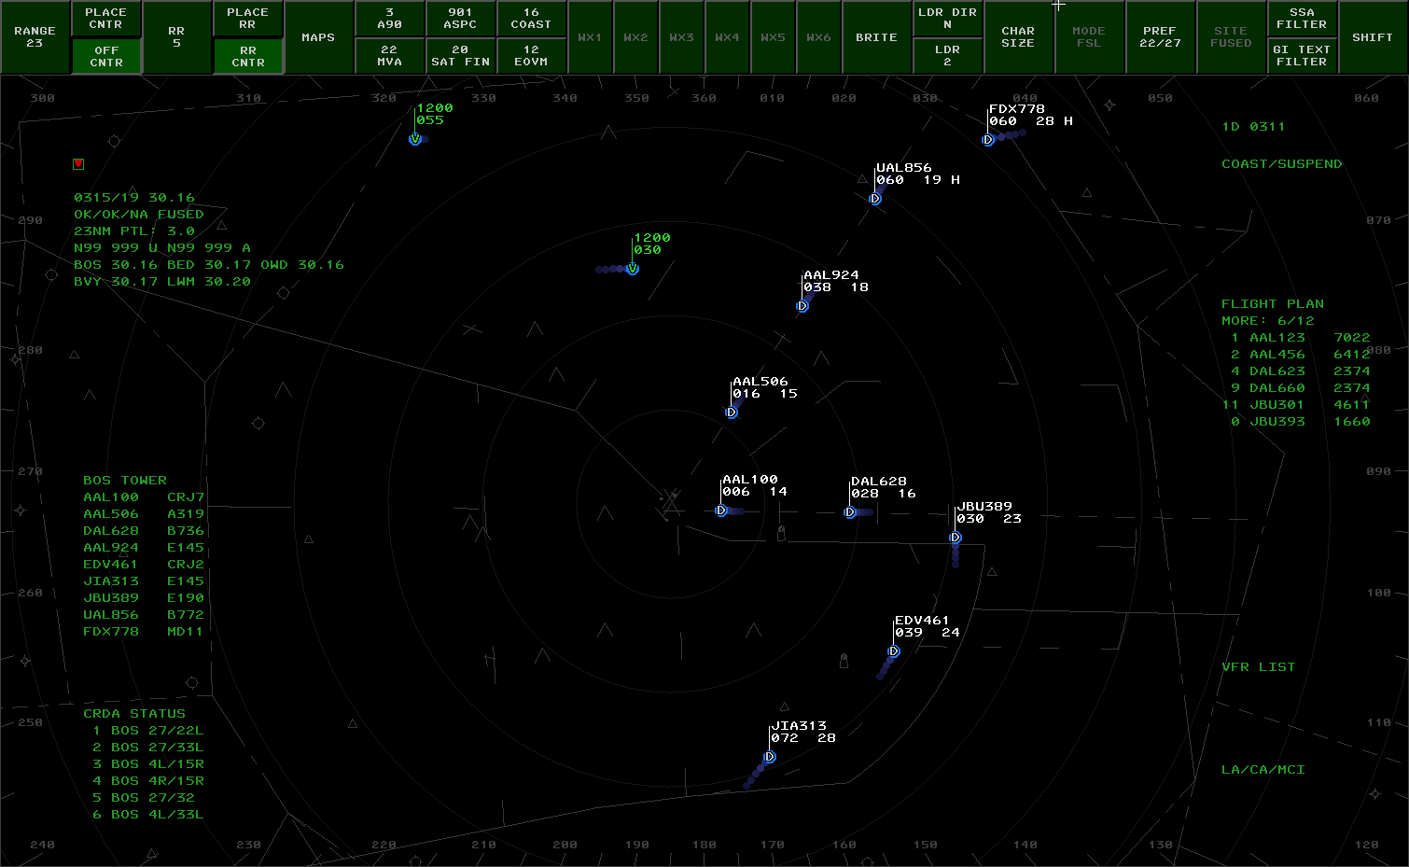Open the BRITE brightness submenu

click(876, 37)
